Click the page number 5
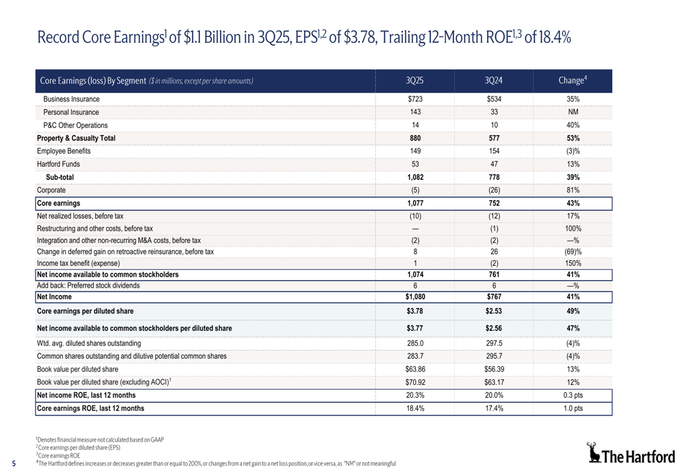The width and height of the screenshot is (685, 469). (14, 464)
